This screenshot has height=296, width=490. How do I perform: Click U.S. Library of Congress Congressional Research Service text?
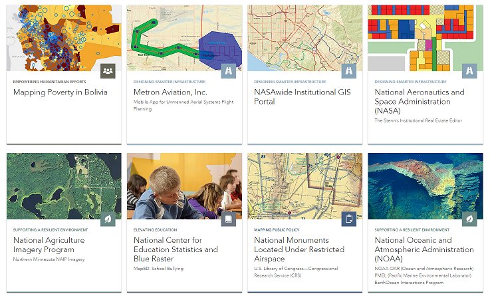coord(296,272)
